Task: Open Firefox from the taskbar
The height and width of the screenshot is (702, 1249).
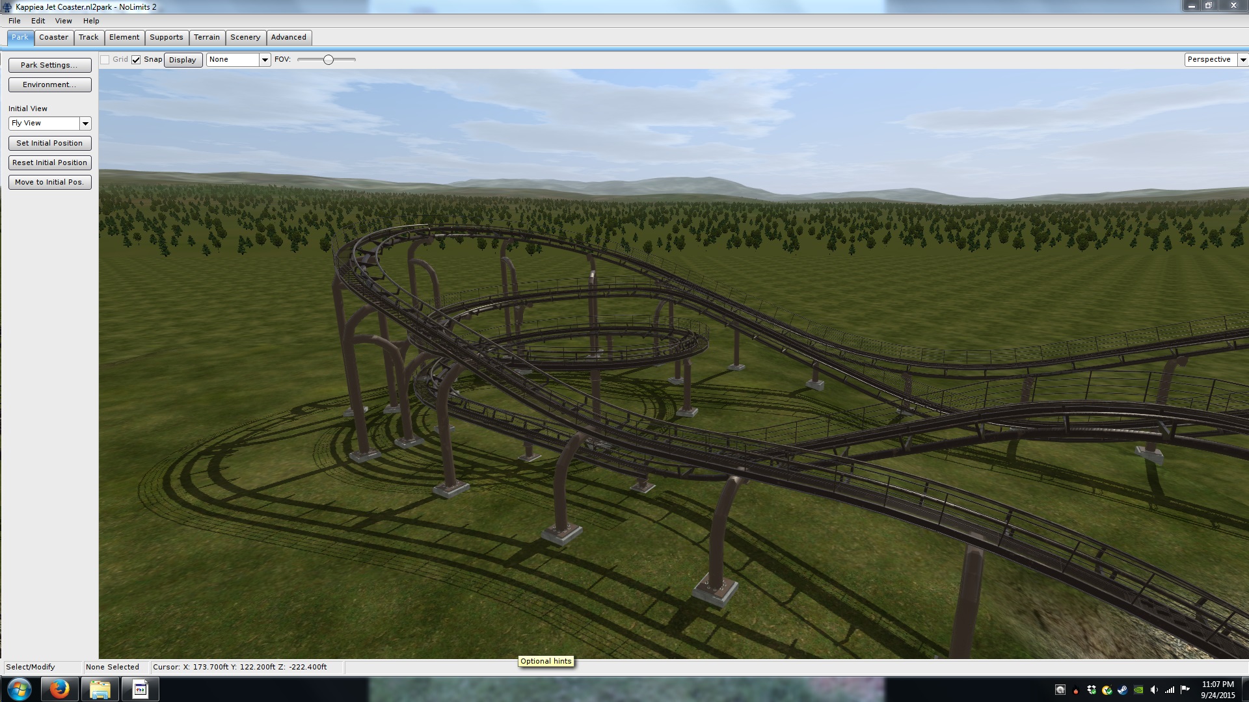Action: click(x=59, y=689)
